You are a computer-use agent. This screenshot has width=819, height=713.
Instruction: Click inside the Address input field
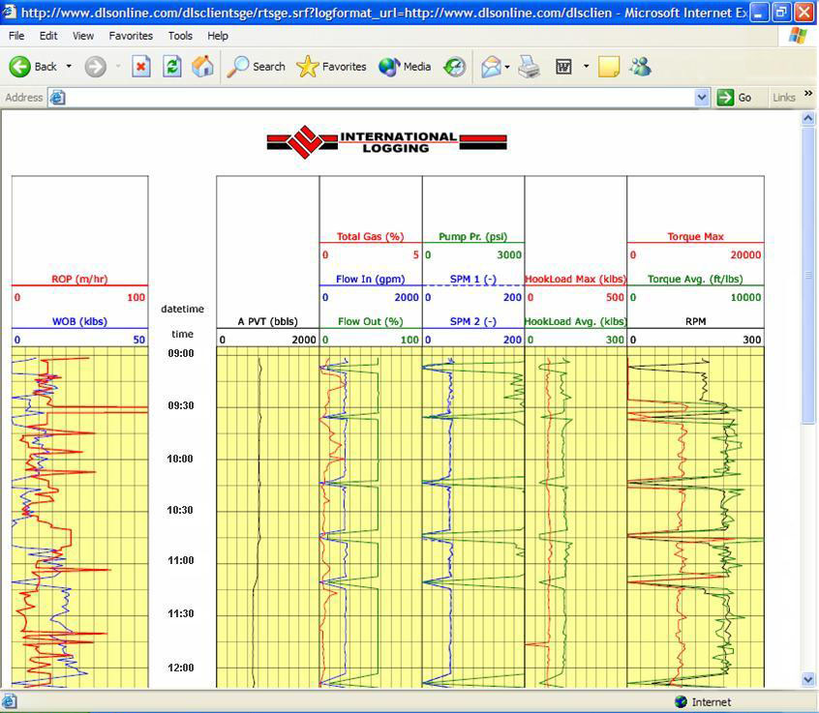(379, 97)
